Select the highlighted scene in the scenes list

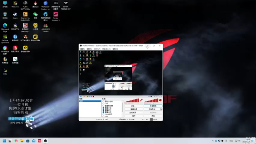click(90, 101)
